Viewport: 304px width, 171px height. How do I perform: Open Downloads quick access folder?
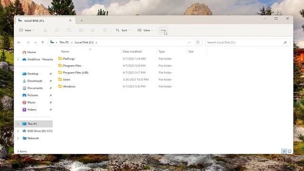32,81
